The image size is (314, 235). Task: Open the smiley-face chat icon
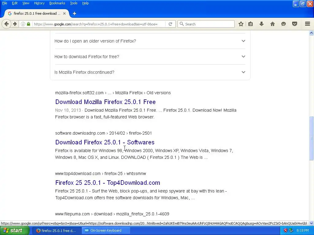tap(283, 24)
